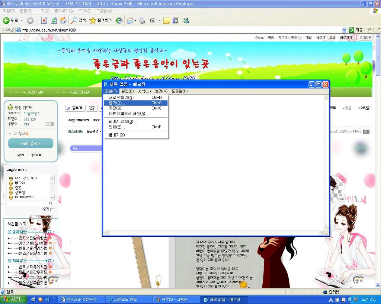
Task: Open the address bar dropdown arrow
Action: [x=344, y=30]
